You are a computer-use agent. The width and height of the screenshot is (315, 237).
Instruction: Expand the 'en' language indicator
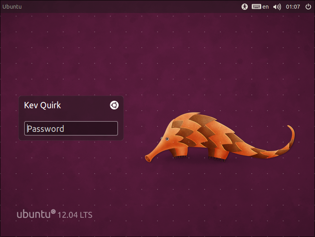coord(266,7)
